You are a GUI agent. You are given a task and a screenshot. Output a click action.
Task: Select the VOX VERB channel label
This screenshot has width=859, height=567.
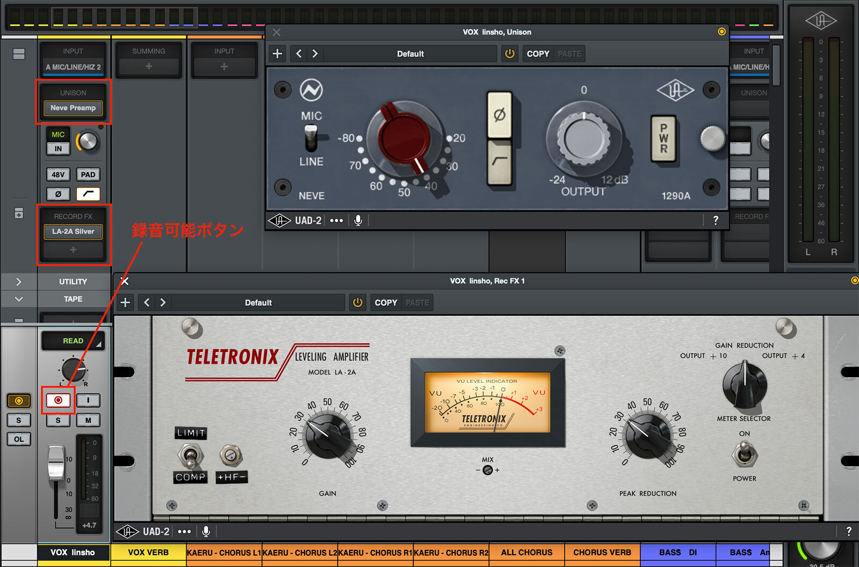coord(148,553)
